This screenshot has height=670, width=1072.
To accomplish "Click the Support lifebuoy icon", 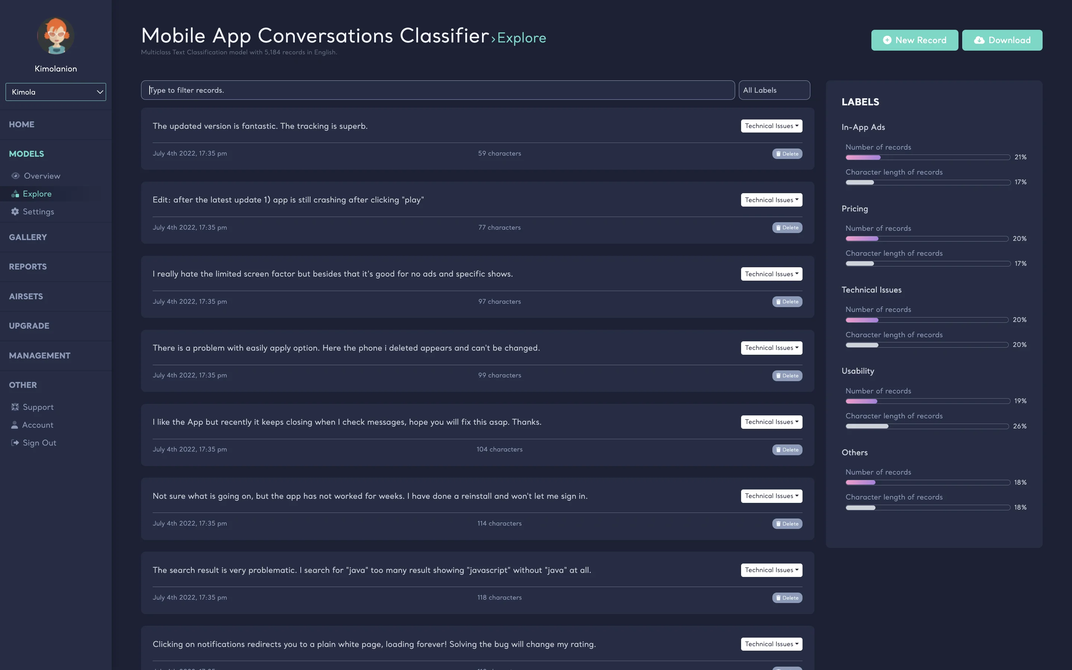I will click(15, 407).
